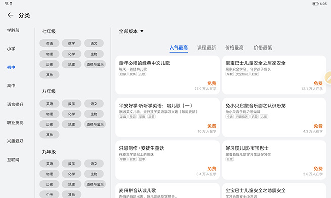Open 宝宝巴士儿童安全之居家安全 course
Image resolution: width=331 pixels, height=198 pixels.
pyautogui.click(x=274, y=75)
